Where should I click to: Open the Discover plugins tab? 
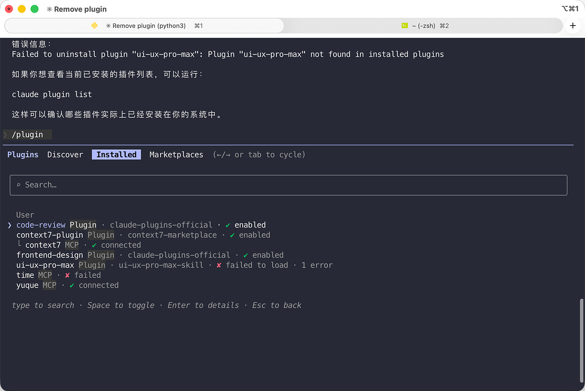[x=65, y=154]
